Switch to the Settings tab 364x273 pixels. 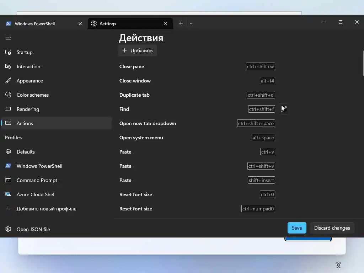(130, 23)
